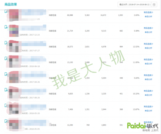
Task: Select the 451 value
Action: tap(121, 94)
